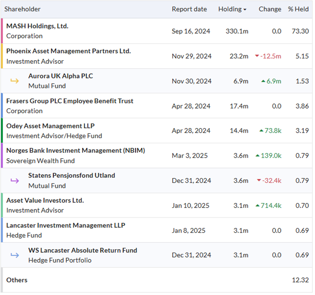The width and height of the screenshot is (315, 295).
Task: Click the pink color bar beside MASH Holdings
Action: [2, 31]
